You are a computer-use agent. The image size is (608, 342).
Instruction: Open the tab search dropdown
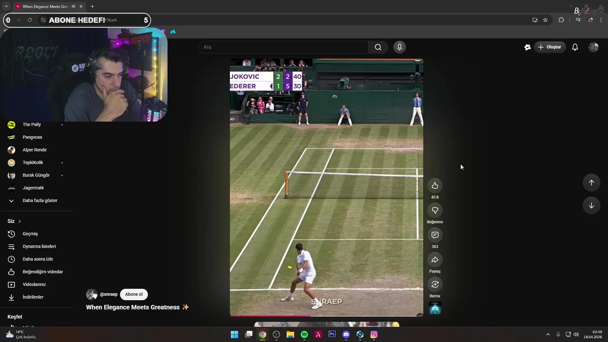[6, 7]
